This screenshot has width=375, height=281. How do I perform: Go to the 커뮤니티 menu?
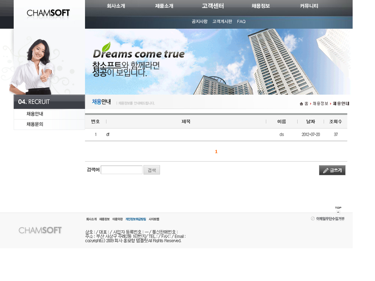point(309,6)
